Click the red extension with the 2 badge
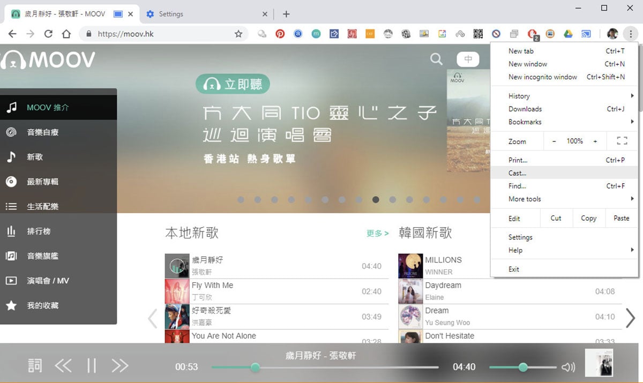 tap(532, 34)
